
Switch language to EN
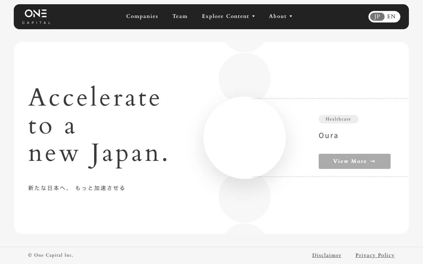391,17
